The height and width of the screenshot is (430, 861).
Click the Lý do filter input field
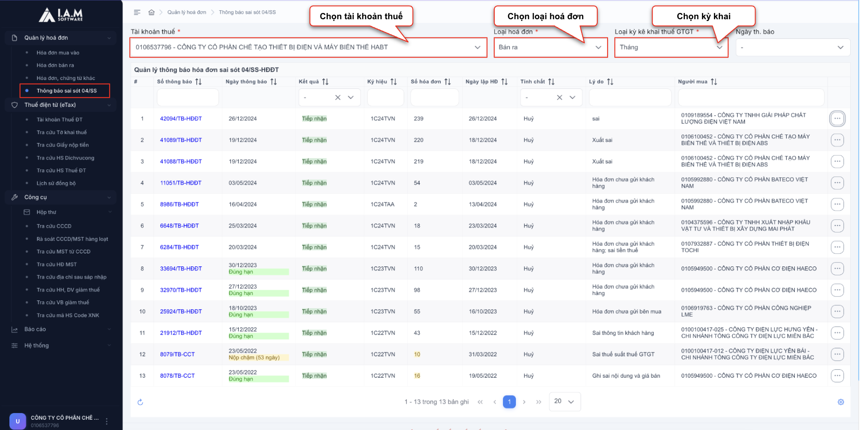629,97
